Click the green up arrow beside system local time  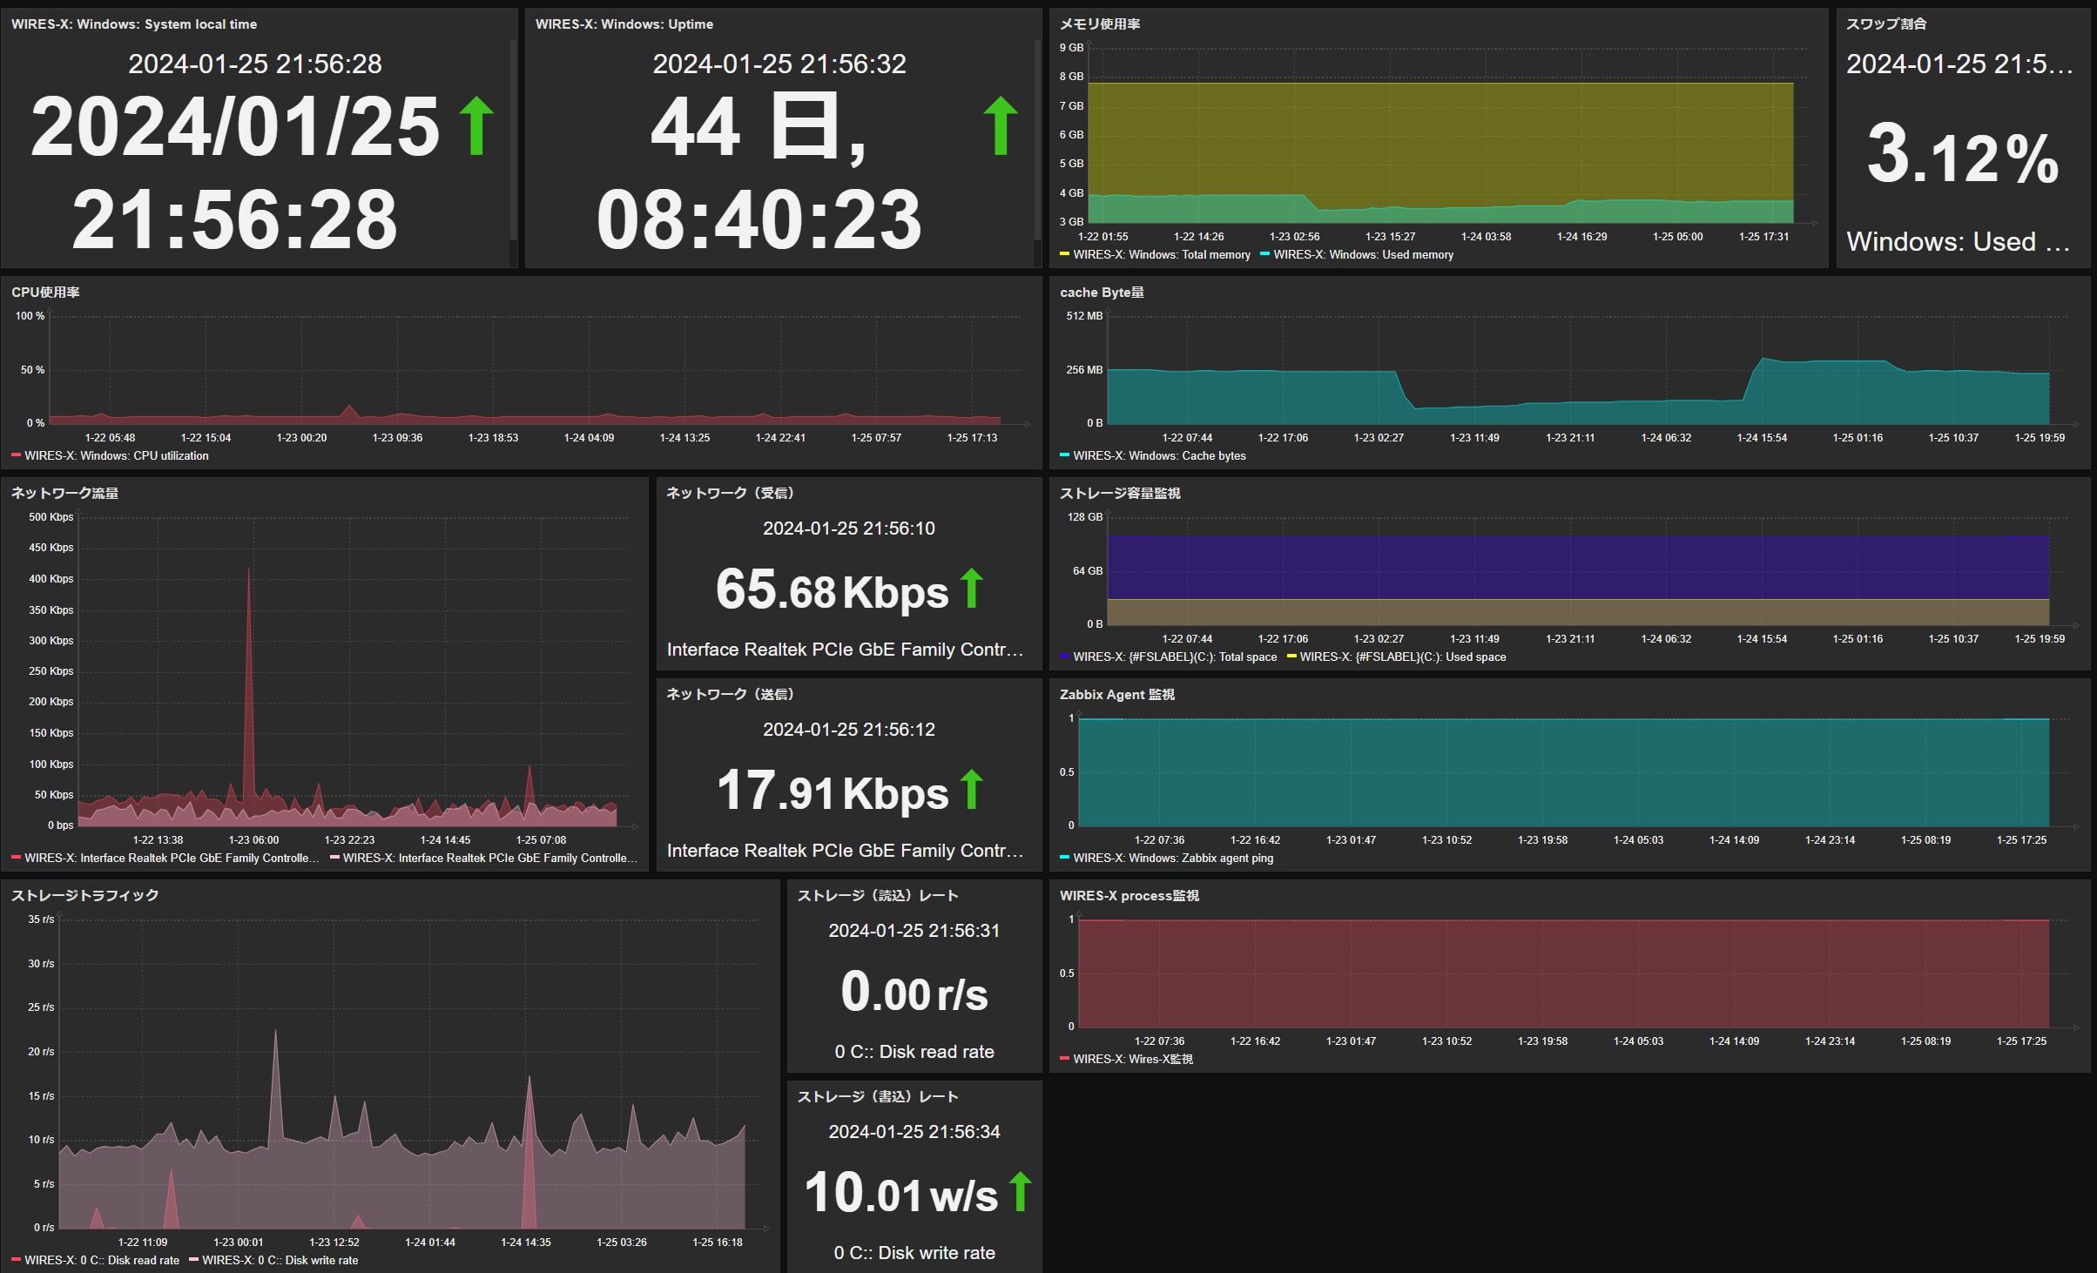[476, 125]
